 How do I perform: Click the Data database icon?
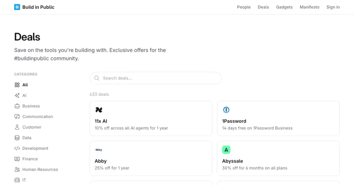click(x=17, y=138)
